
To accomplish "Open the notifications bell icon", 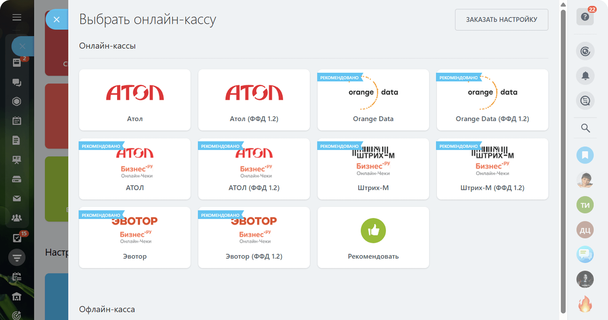I will 585,76.
